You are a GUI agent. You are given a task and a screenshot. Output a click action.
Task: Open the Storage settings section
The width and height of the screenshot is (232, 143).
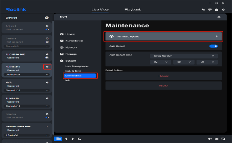click(x=71, y=54)
